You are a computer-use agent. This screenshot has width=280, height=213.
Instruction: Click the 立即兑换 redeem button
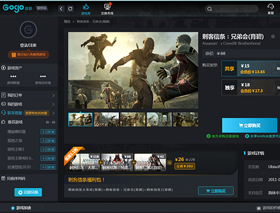point(28,192)
